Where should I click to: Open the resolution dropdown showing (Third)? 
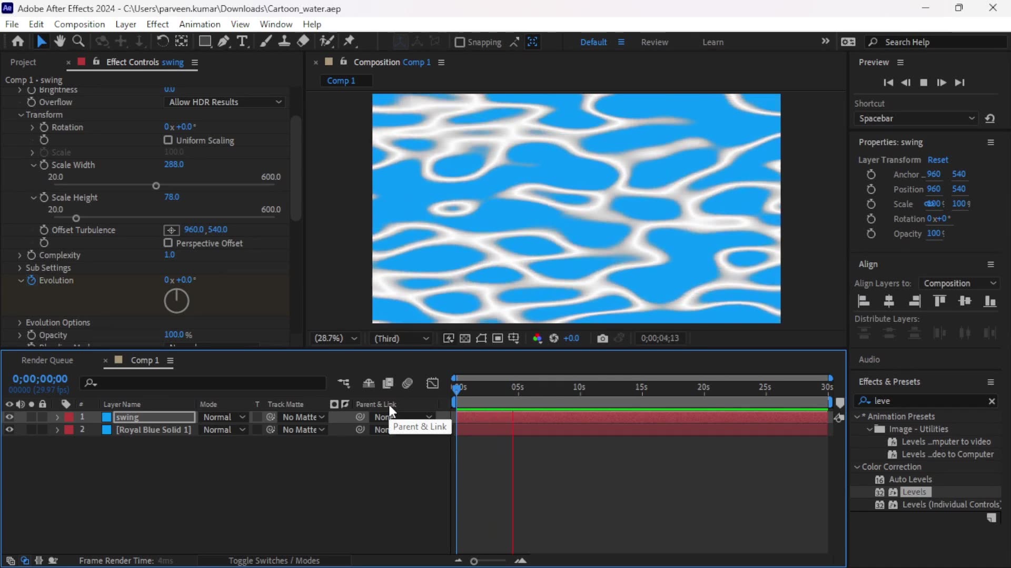pyautogui.click(x=401, y=338)
